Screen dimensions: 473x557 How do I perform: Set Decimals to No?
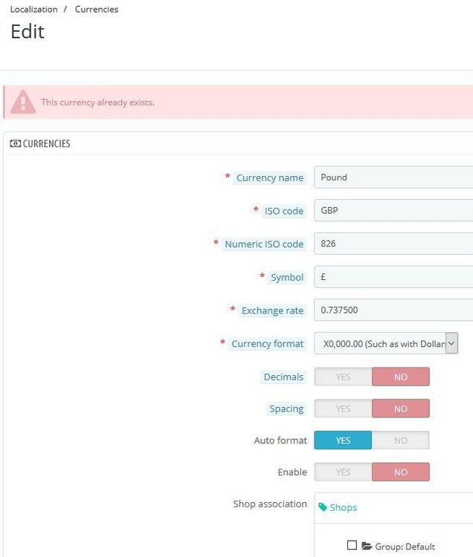(x=401, y=377)
